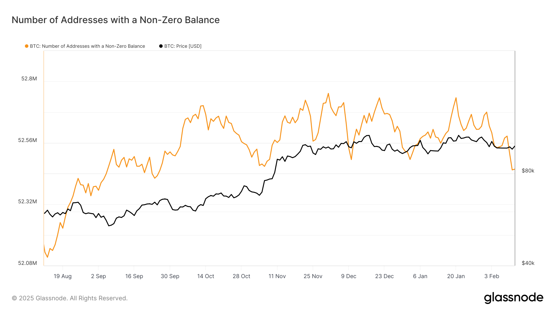Select the 14 Oct date label
The width and height of the screenshot is (555, 312).
pyautogui.click(x=206, y=276)
